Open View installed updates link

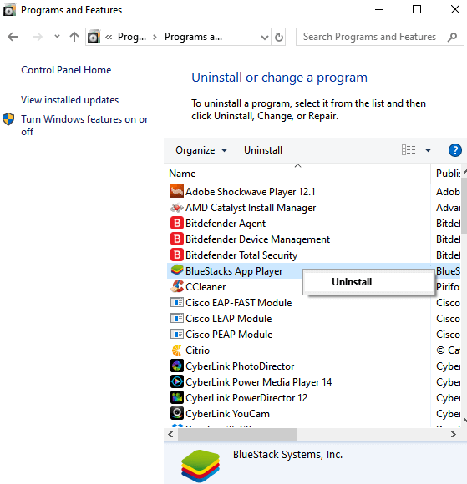(x=69, y=100)
